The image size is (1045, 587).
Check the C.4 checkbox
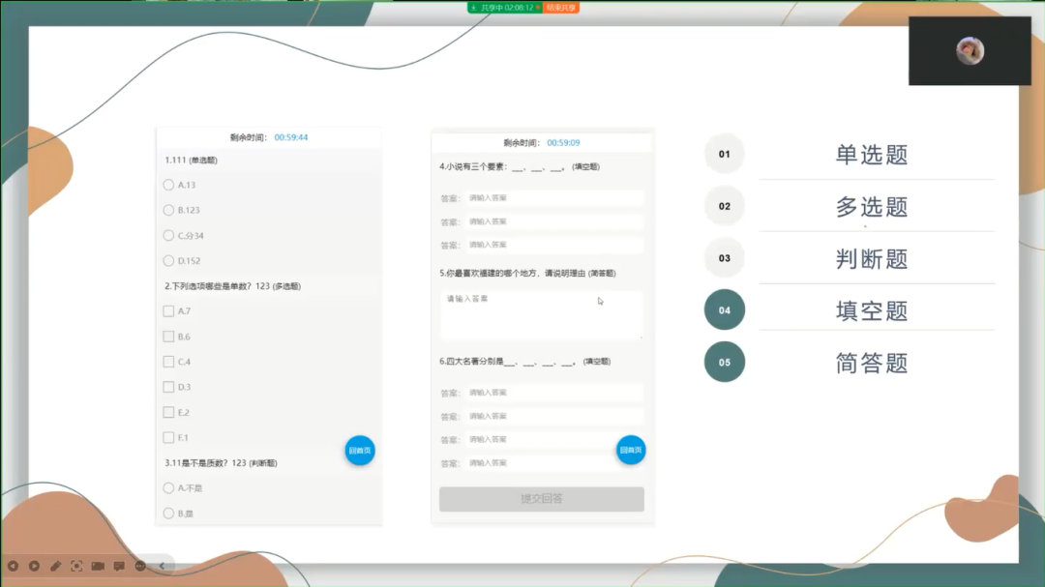point(168,362)
